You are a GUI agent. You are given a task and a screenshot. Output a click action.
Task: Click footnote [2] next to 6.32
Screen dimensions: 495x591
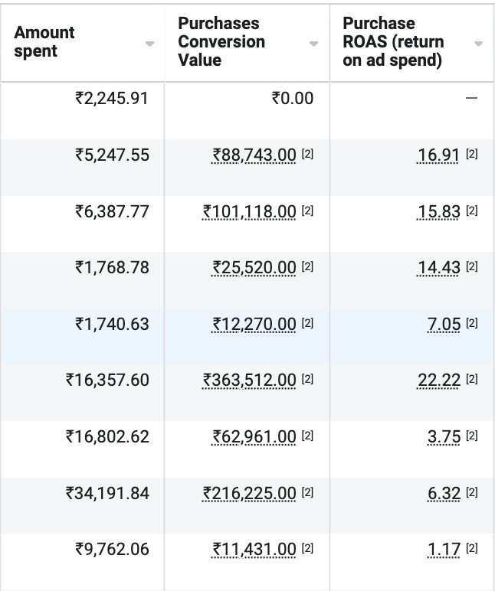pyautogui.click(x=472, y=493)
